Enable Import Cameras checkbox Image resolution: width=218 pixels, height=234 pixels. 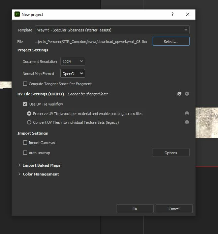[25, 143]
